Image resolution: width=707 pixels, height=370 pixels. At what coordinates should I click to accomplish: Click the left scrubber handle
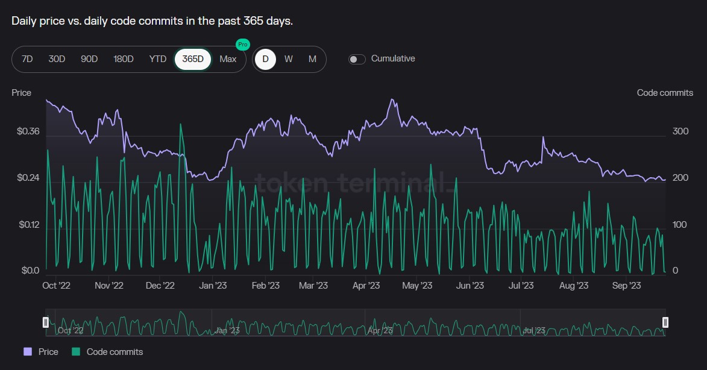[46, 322]
